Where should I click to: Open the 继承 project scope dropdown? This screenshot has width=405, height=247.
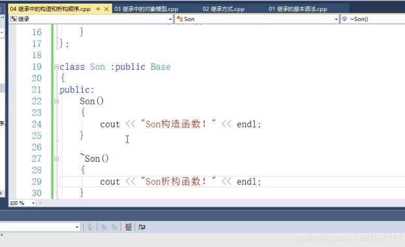coord(170,19)
